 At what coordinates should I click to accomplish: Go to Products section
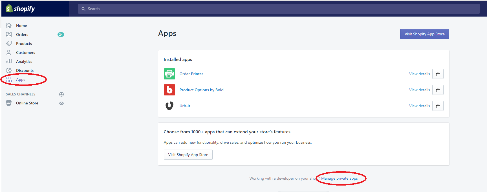click(24, 44)
